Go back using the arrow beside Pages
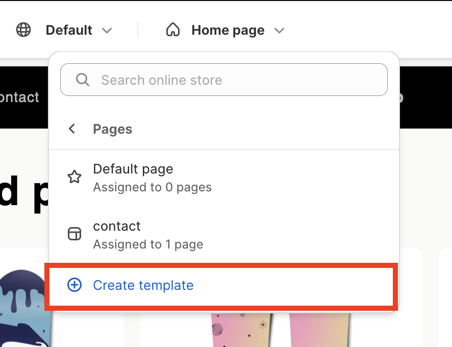 (x=72, y=129)
